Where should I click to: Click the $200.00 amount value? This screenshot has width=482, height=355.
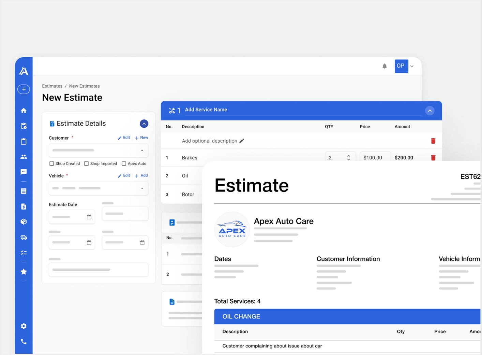coord(404,158)
